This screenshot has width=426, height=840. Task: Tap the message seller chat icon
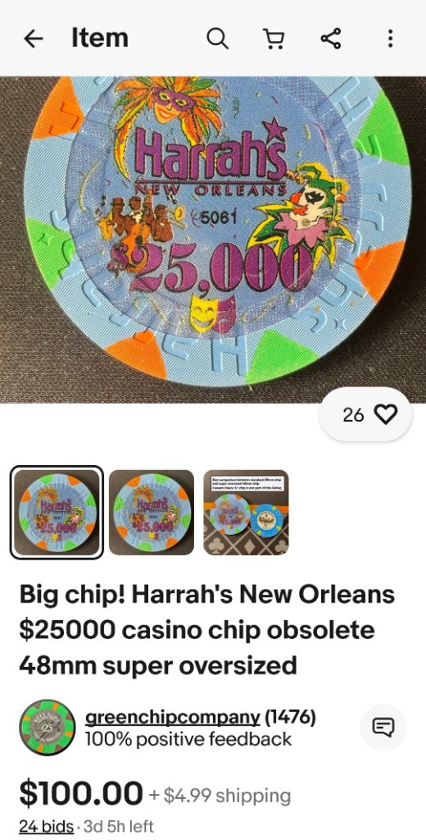click(x=383, y=727)
